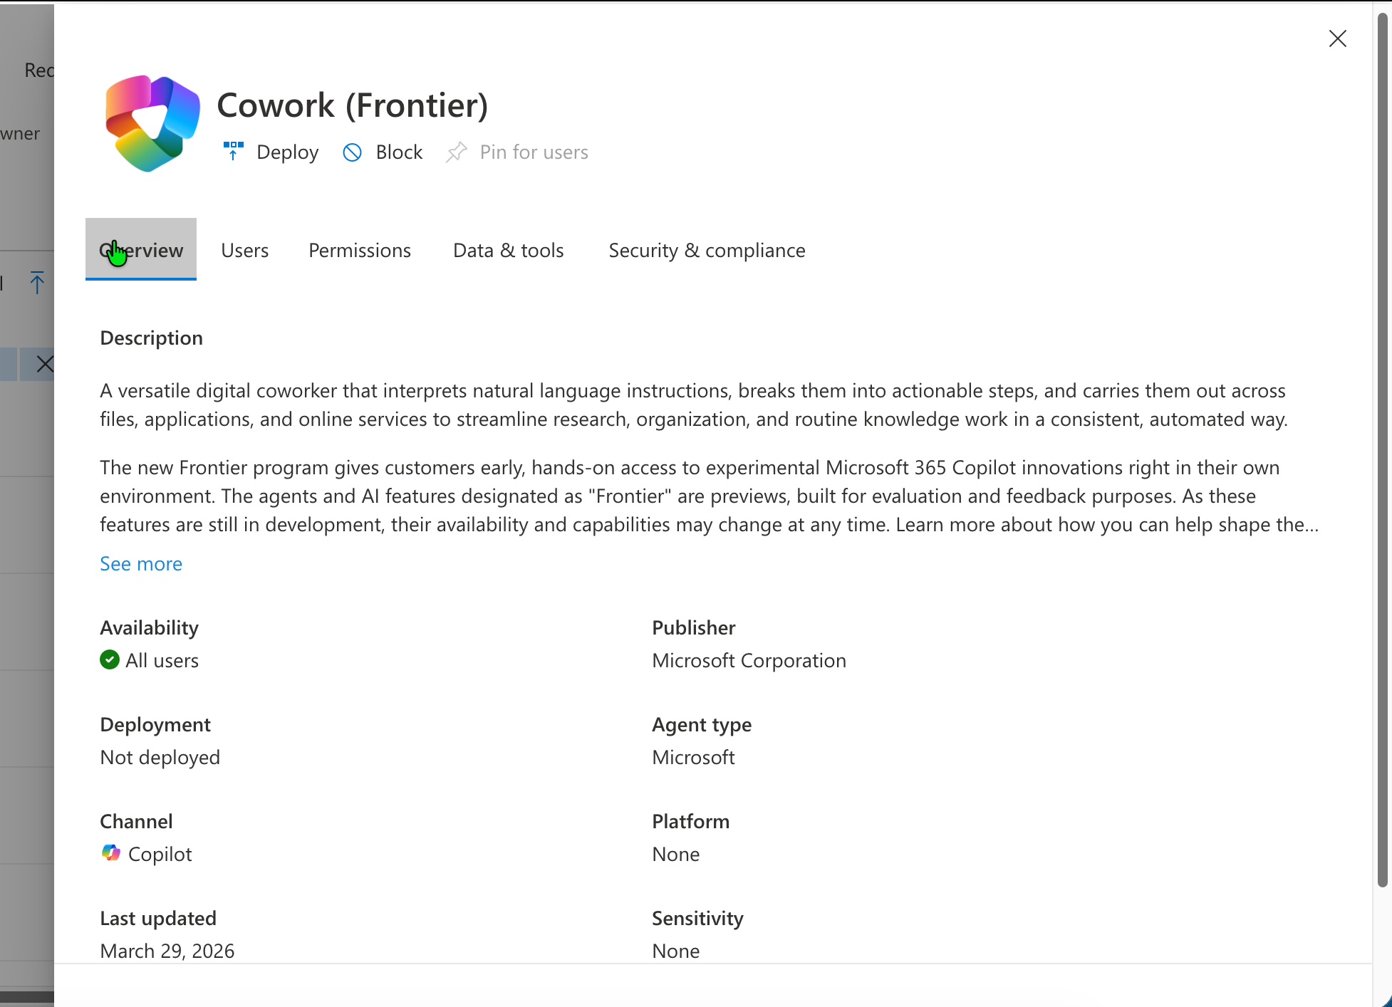Pin the agent for users
Image resolution: width=1392 pixels, height=1007 pixels.
click(x=534, y=152)
